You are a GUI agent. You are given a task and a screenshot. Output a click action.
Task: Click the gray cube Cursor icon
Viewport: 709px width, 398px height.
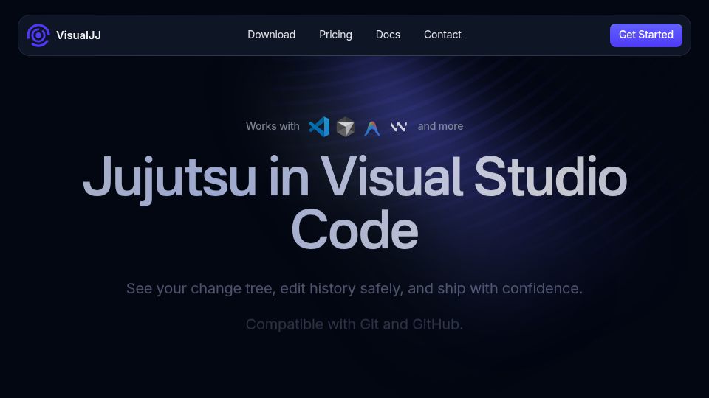pyautogui.click(x=346, y=127)
